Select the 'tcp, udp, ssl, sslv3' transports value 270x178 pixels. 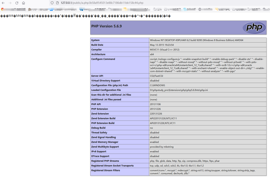point(177,165)
